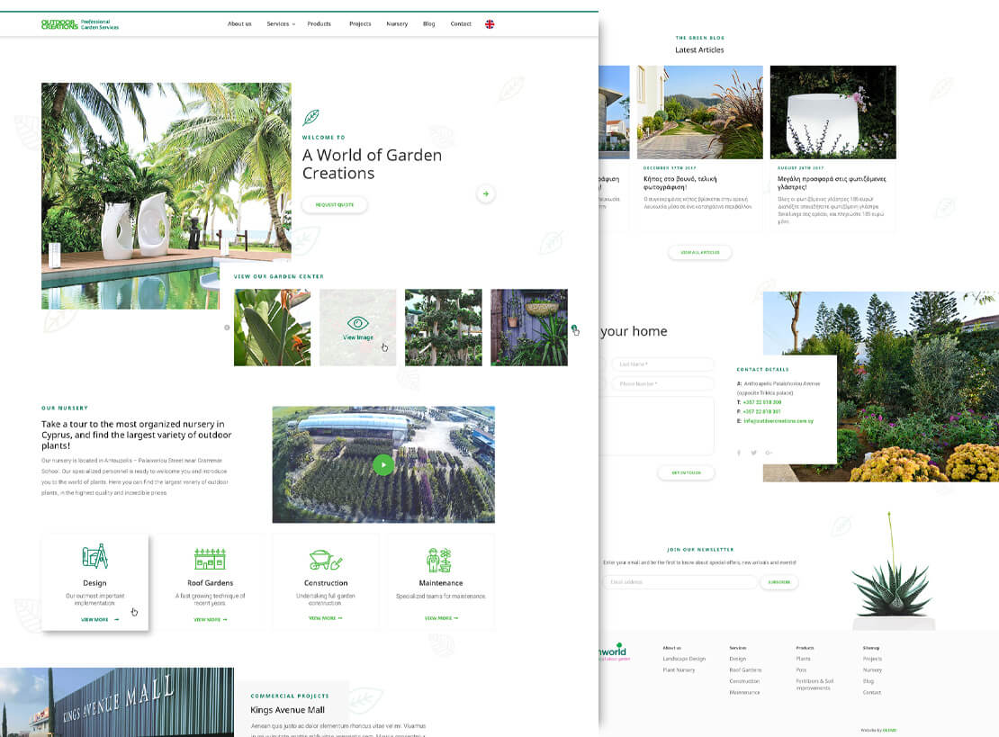Screen dimensions: 999x737
Task: Open the About us menu item
Action: (239, 24)
